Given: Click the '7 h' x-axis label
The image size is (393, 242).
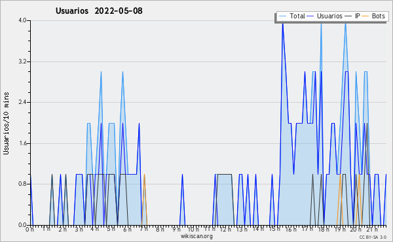Looking at the screenshot, I should click(144, 229).
